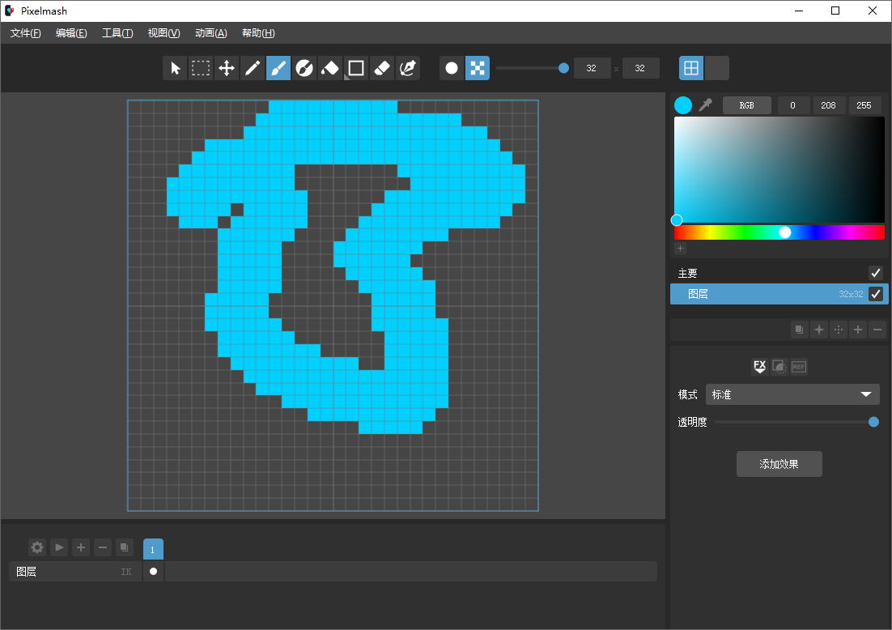The width and height of the screenshot is (892, 630).
Task: Remove animation frame with minus
Action: tap(103, 547)
